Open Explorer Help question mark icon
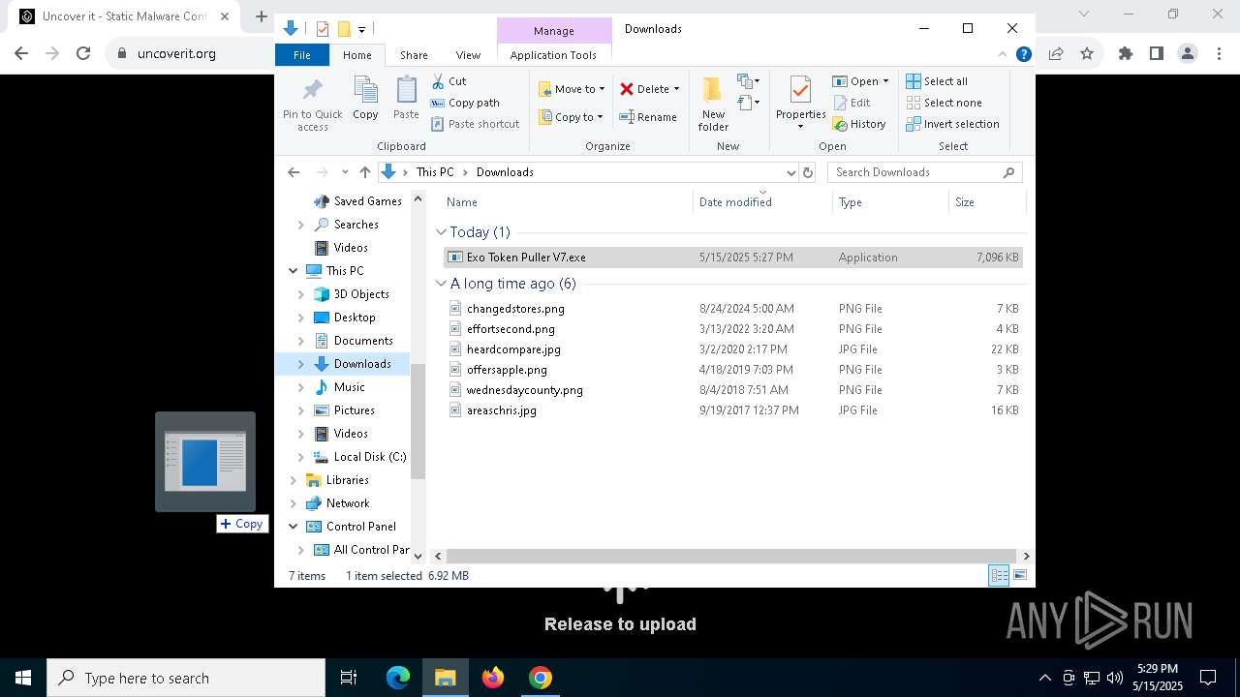The image size is (1240, 697). [x=1023, y=55]
